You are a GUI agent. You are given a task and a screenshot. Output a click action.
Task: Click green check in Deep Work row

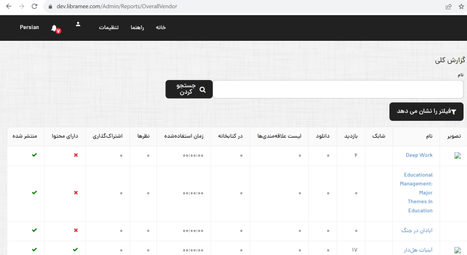point(34,155)
